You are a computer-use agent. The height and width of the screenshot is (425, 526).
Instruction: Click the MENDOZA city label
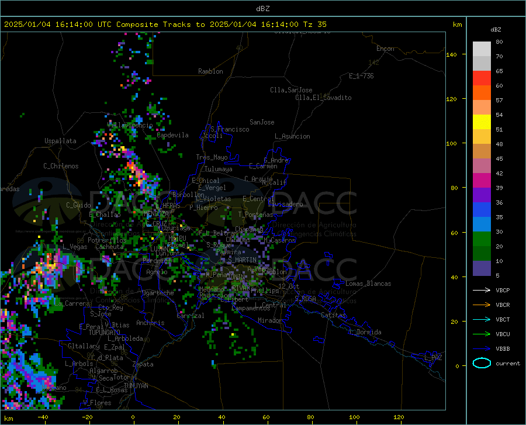156,214
